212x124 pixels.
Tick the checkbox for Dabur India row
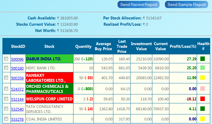coord(6,59)
